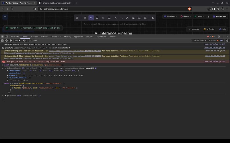Switch to the Lighthouse tab
Screen dimensions: 230x143
101,37
